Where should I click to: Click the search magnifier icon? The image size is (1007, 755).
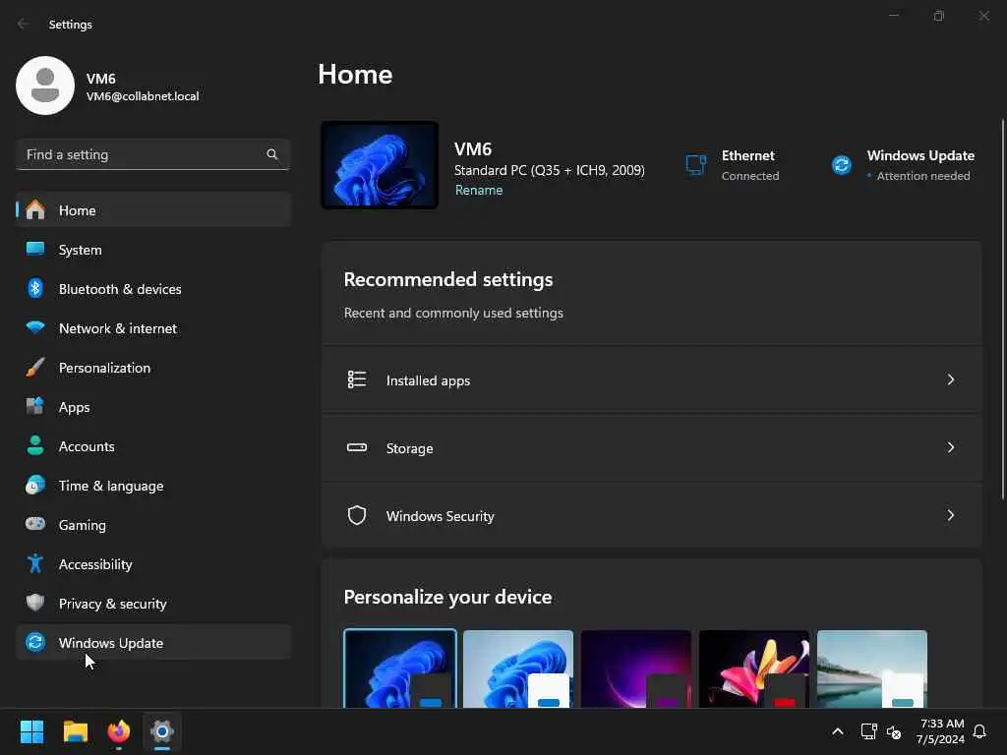point(272,154)
